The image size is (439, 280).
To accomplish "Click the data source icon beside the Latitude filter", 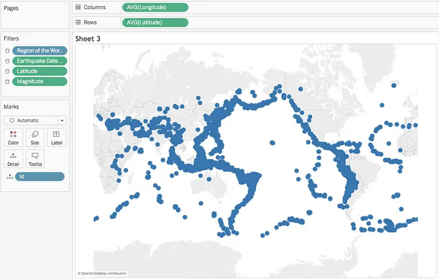I will [x=7, y=71].
